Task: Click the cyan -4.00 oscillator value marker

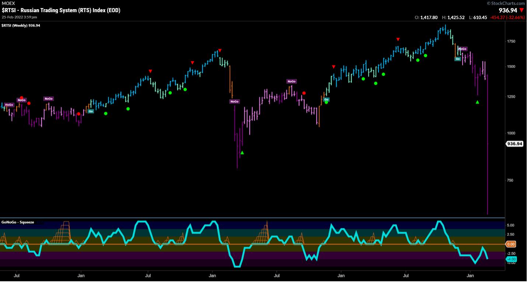Action: coord(511,259)
